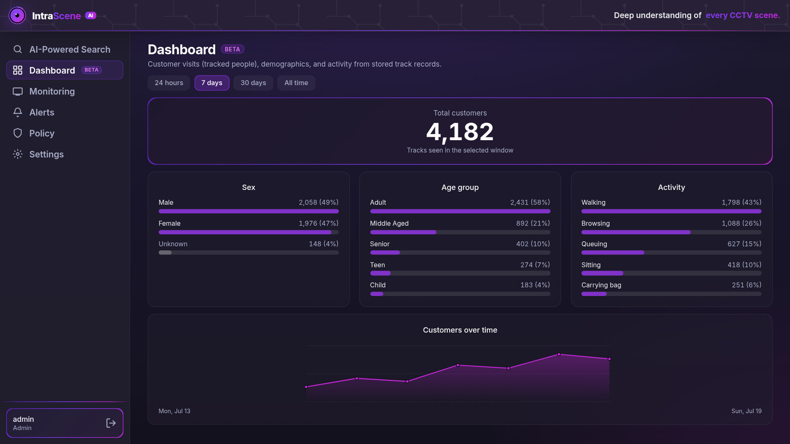Click the Walking activity progress bar
This screenshot has height=444, width=790.
pyautogui.click(x=671, y=211)
